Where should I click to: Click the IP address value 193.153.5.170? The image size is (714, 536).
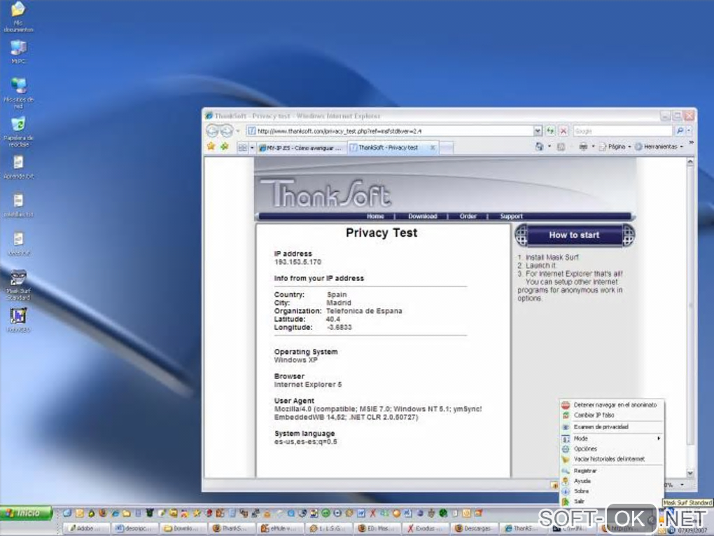click(297, 262)
